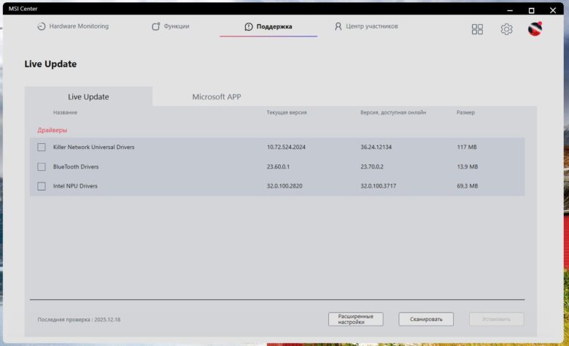Click the Функции tab icon
Screen dimensions: 569x346
point(155,26)
